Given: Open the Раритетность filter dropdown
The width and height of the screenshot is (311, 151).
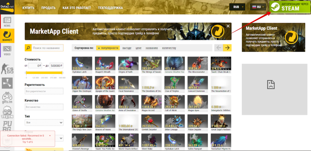Looking at the screenshot, I should (x=44, y=91).
